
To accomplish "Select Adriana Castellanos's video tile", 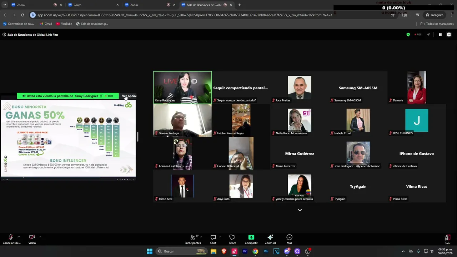I will point(182,153).
